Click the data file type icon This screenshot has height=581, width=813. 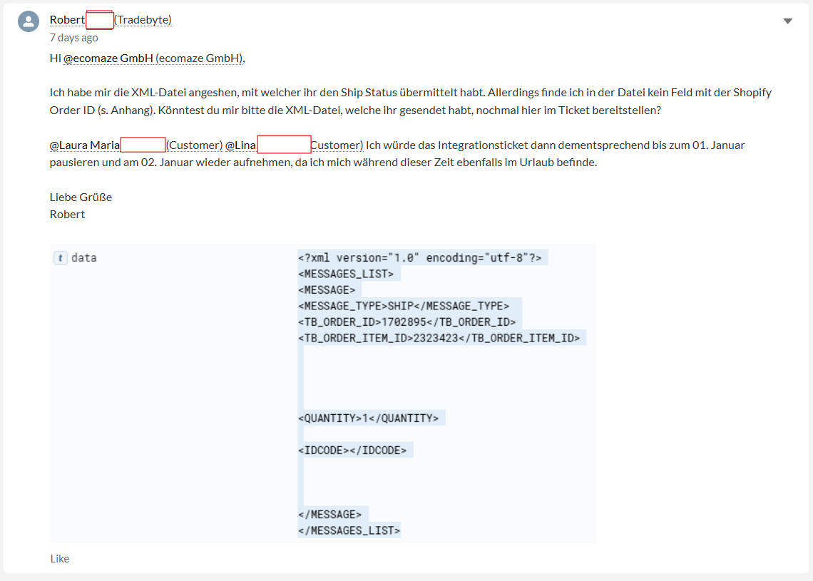click(x=61, y=257)
